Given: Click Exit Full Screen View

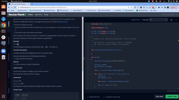Looking at the screenshot, I should (168, 14).
